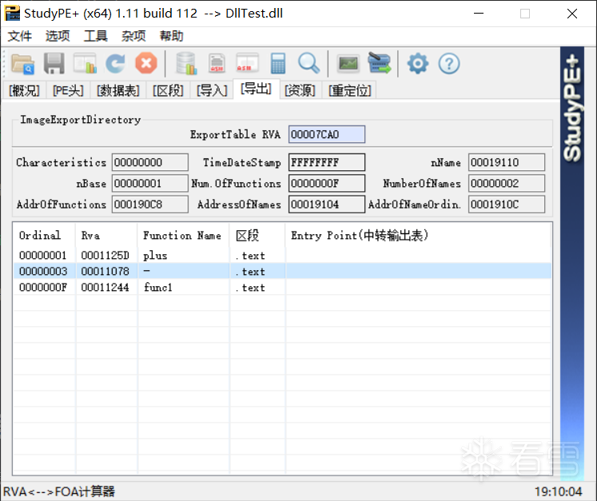Select the function name func1
This screenshot has width=597, height=501.
(x=157, y=288)
